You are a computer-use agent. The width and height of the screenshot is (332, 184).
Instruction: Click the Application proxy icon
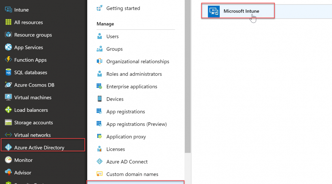click(99, 136)
